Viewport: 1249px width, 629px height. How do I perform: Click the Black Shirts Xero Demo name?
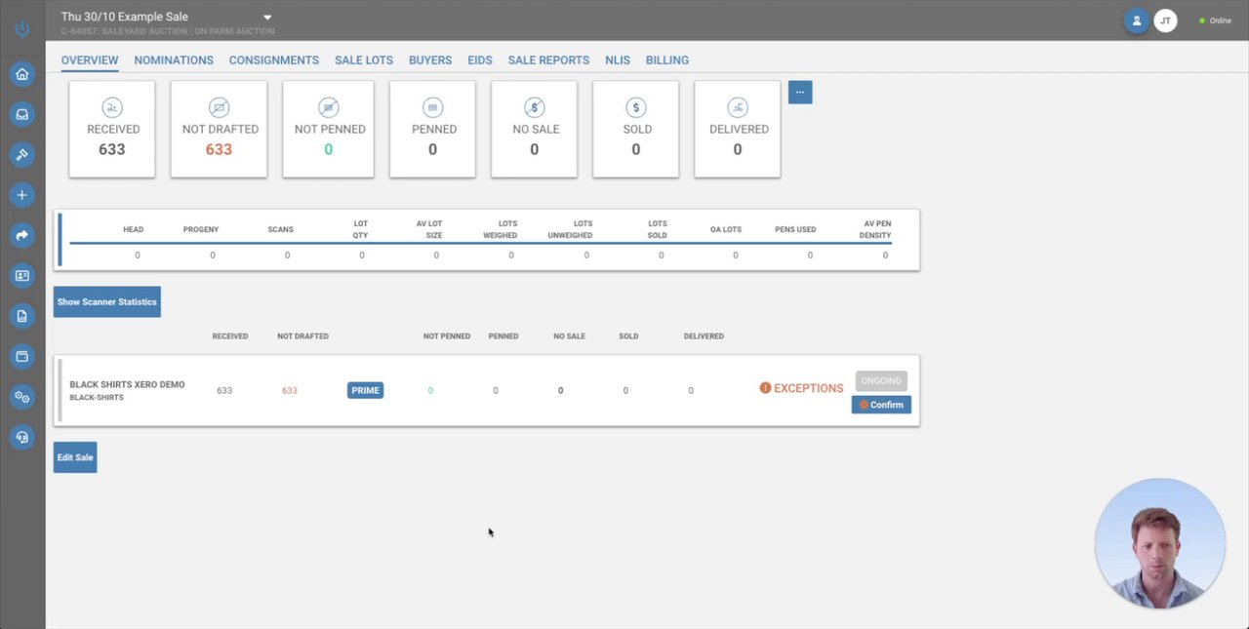coord(127,384)
